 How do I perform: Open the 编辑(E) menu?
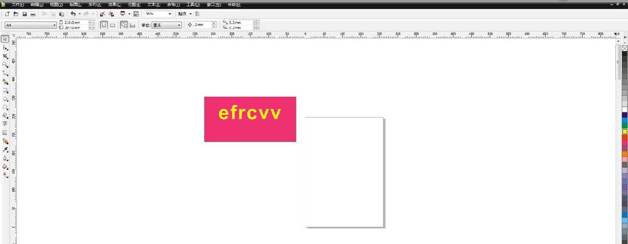point(37,4)
